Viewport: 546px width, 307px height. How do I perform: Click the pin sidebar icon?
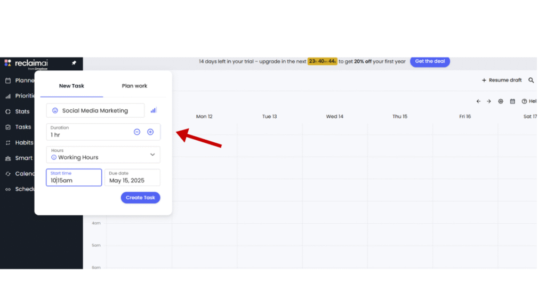point(74,63)
